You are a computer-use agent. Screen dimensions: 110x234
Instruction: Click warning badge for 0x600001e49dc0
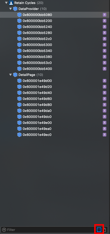105,117
